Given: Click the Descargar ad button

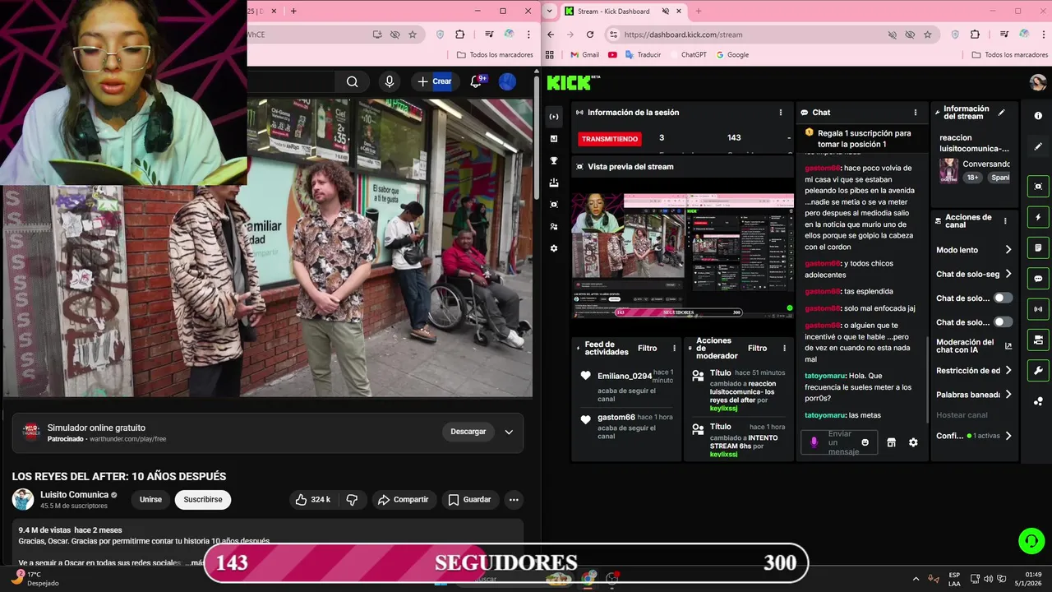Looking at the screenshot, I should click(468, 432).
